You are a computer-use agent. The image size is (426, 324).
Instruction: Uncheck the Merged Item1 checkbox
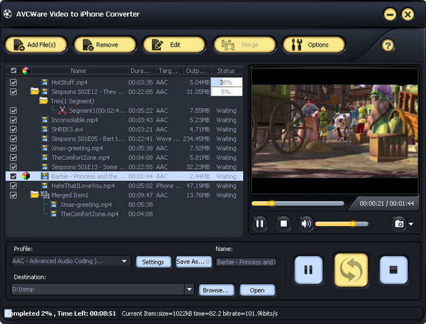tap(14, 195)
